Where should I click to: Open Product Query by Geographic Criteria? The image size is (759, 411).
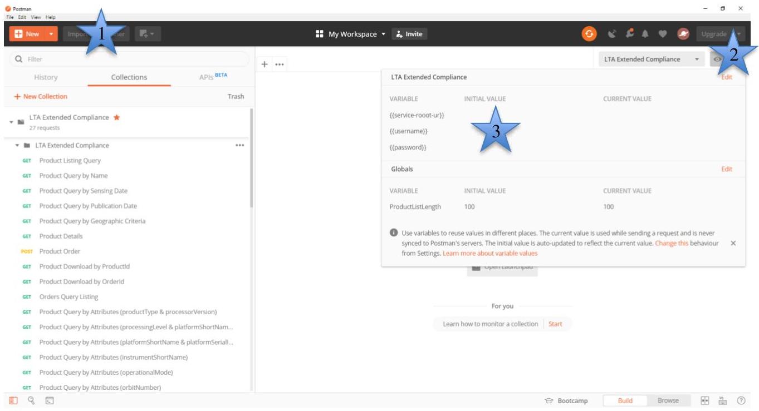pos(92,221)
